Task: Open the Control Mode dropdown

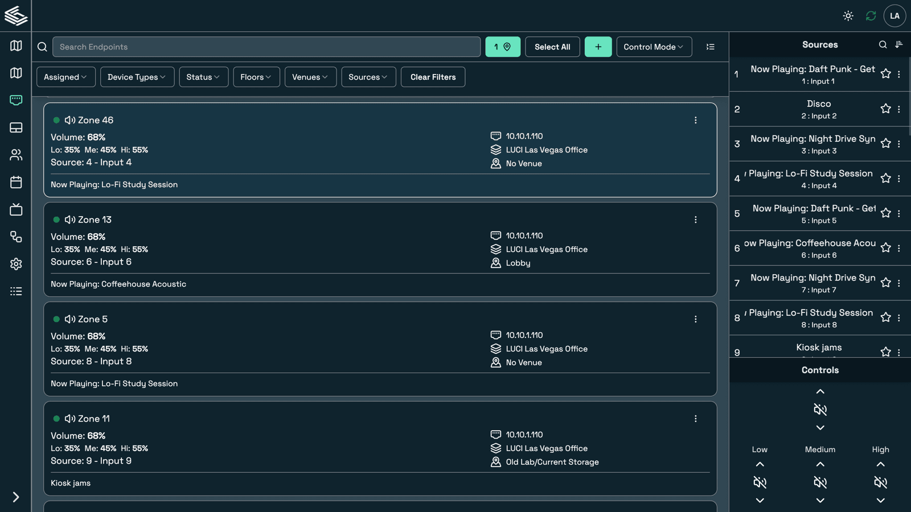Action: click(654, 47)
